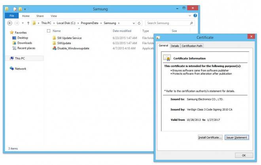The width and height of the screenshot is (261, 165).
Task: Refresh the Samsung folder view
Action: tap(139, 23)
